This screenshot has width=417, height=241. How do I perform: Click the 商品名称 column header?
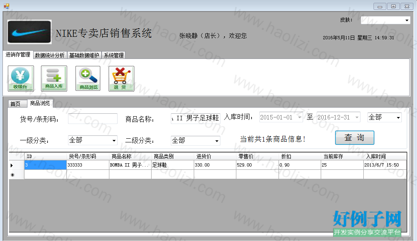click(130, 156)
